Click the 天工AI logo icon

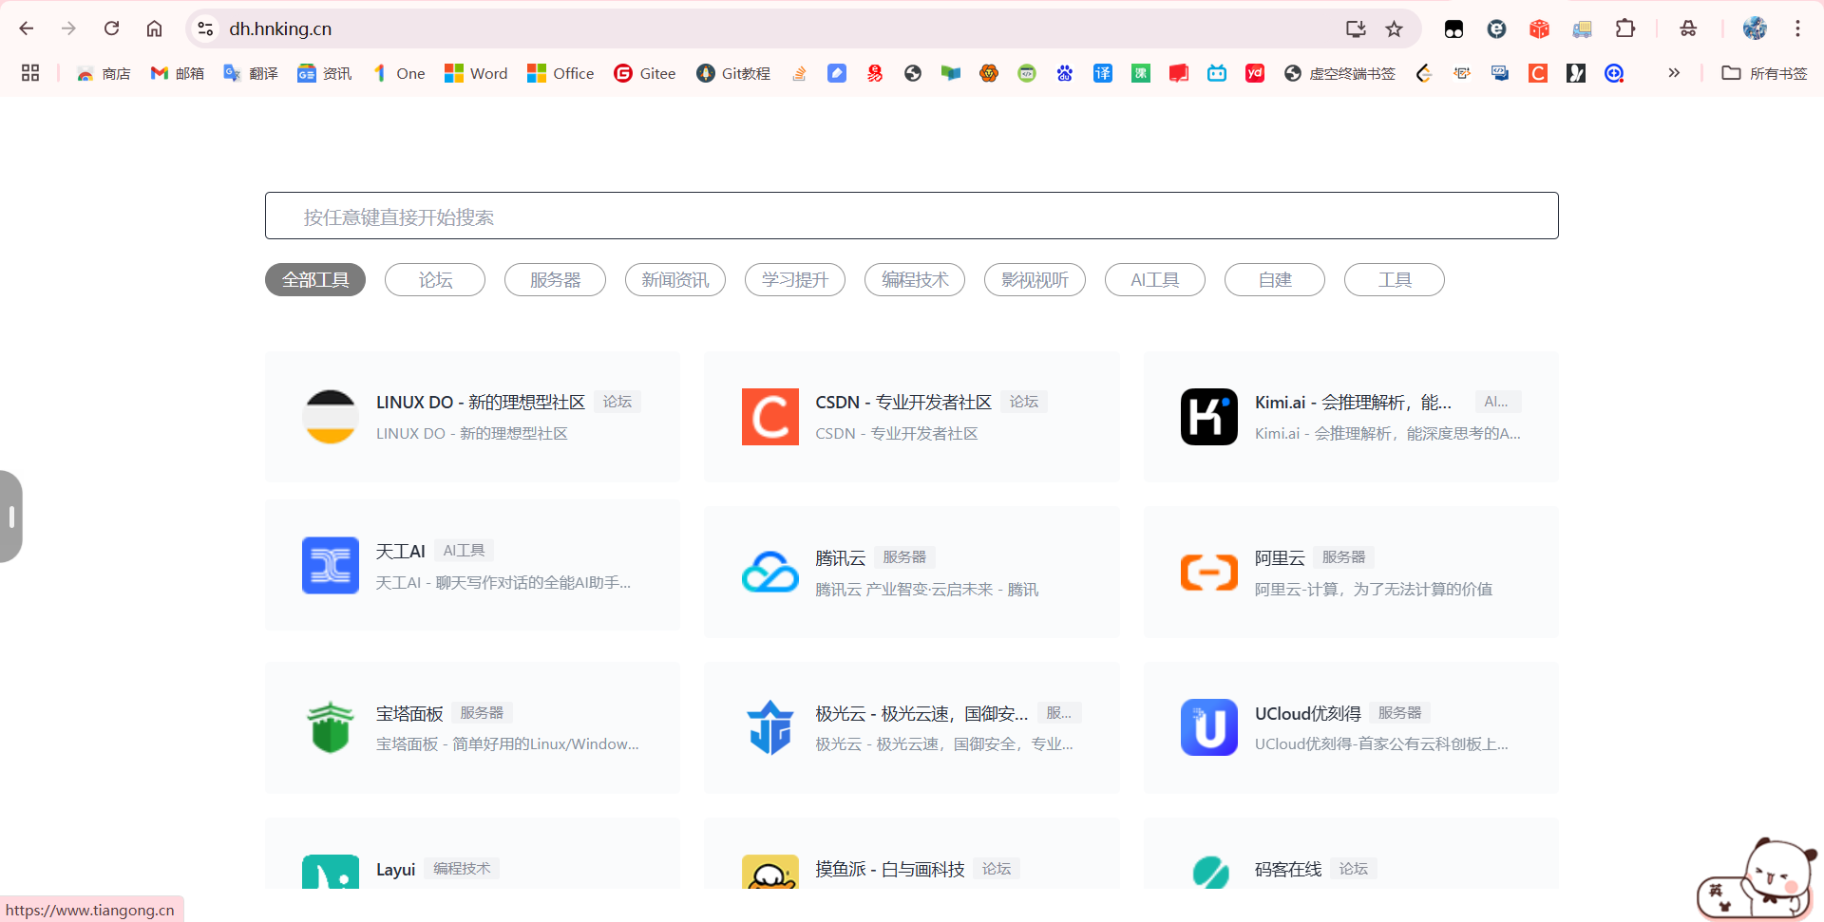point(331,566)
